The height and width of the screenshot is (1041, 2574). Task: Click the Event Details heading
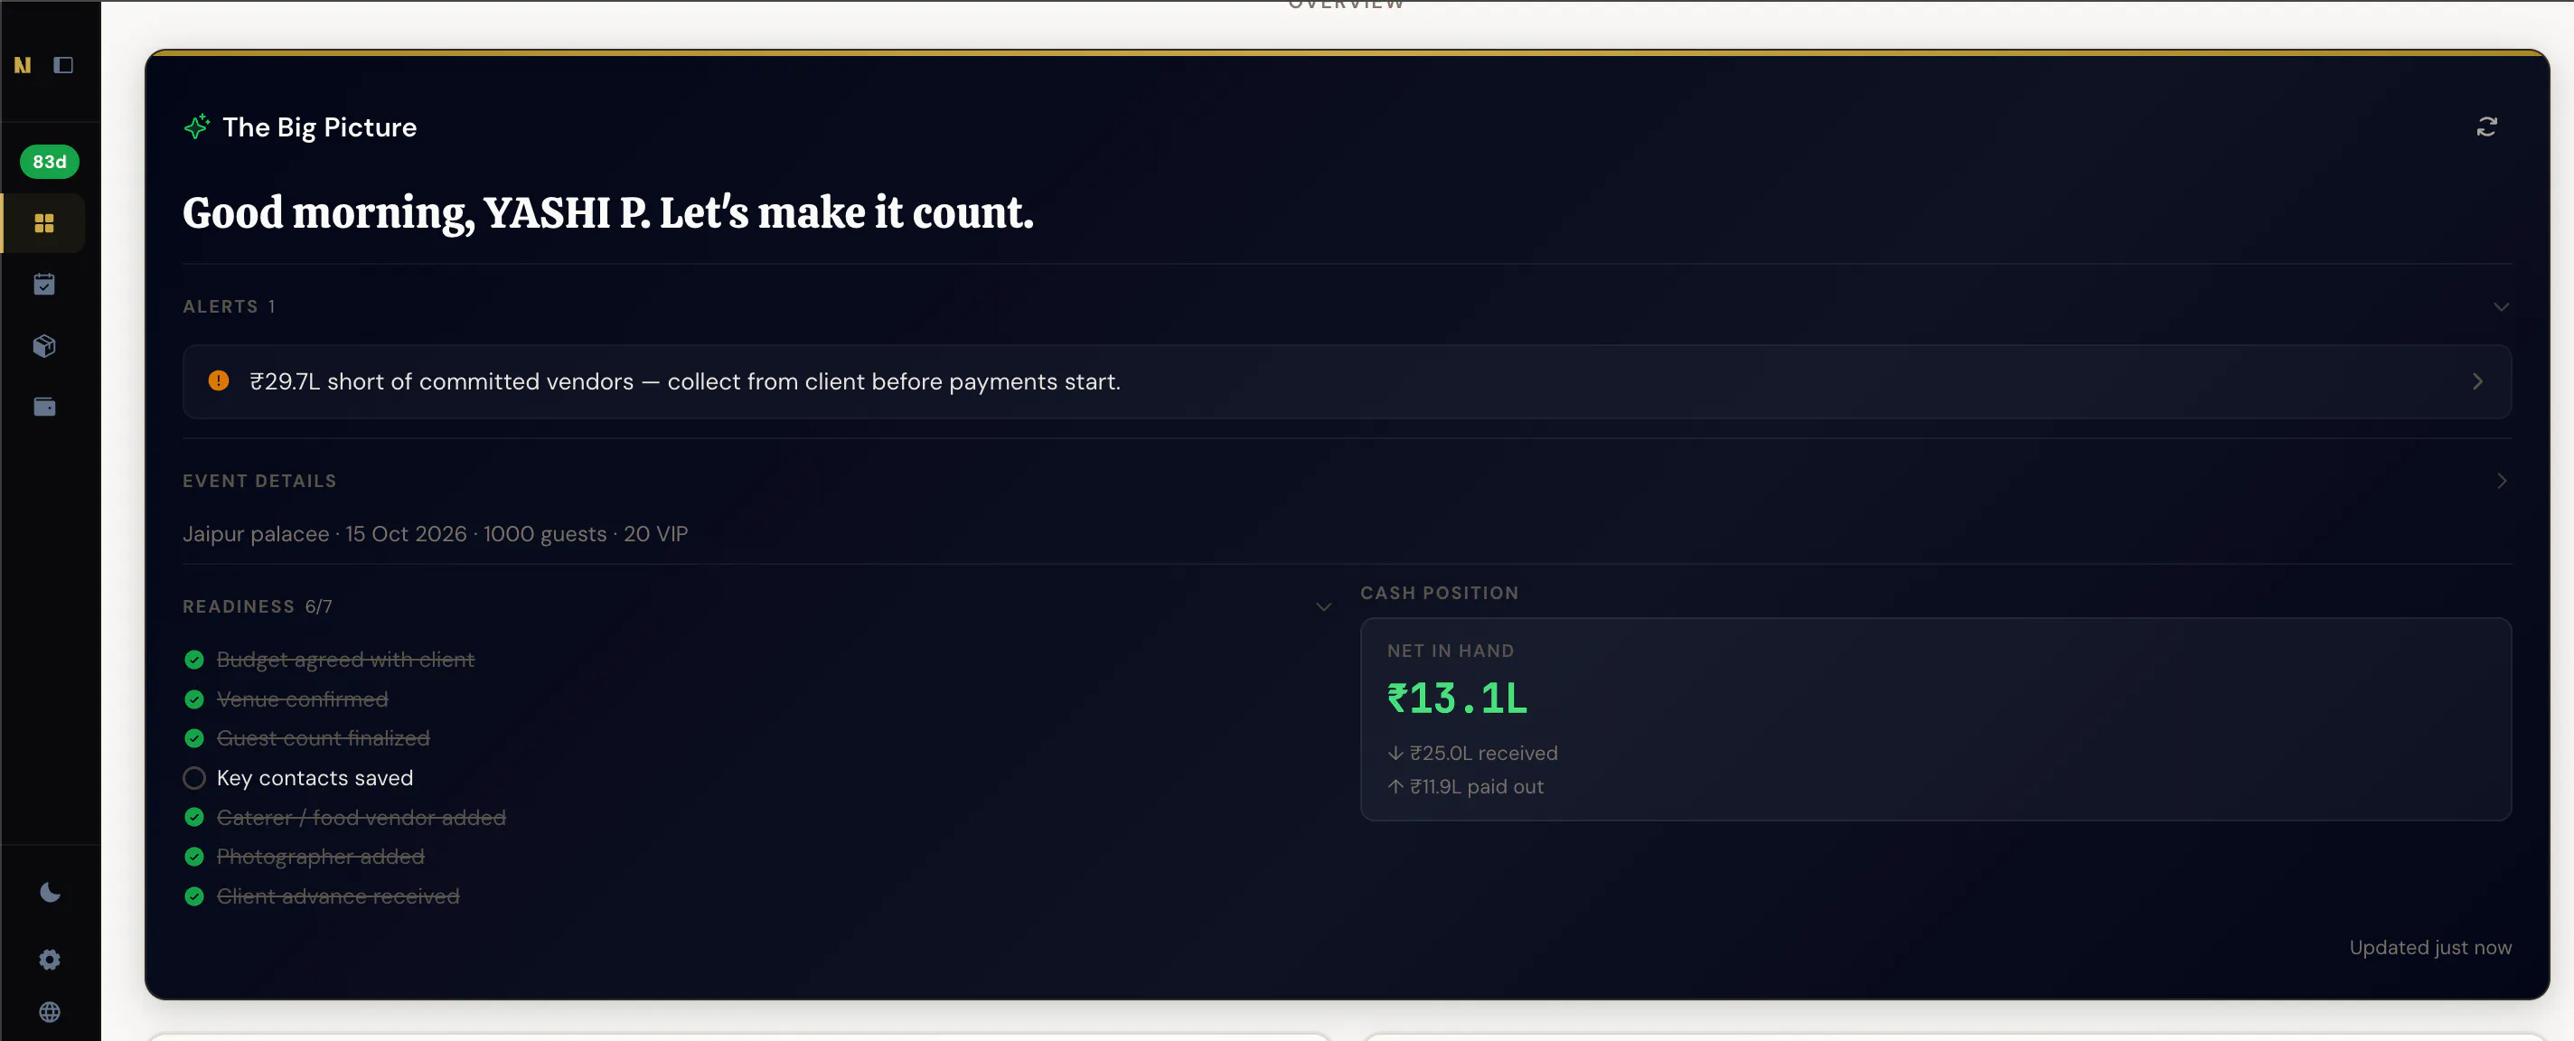point(258,481)
